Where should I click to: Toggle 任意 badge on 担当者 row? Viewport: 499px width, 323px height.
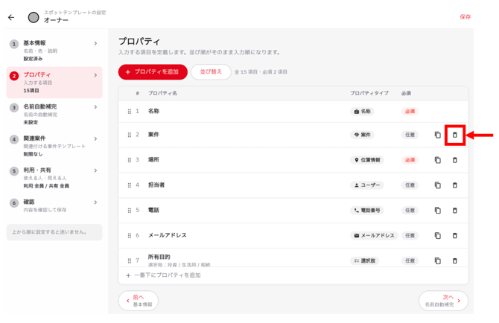coord(410,185)
